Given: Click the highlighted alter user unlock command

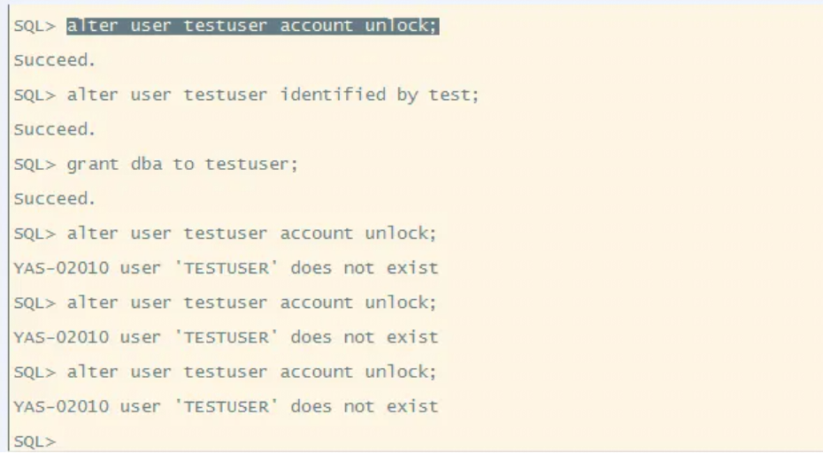Looking at the screenshot, I should tap(252, 26).
